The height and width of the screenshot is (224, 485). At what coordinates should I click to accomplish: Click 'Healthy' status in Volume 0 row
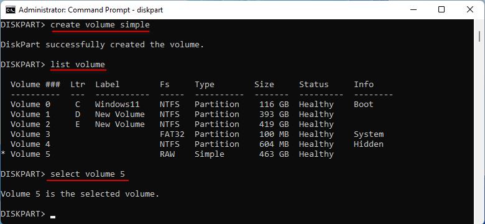click(316, 105)
